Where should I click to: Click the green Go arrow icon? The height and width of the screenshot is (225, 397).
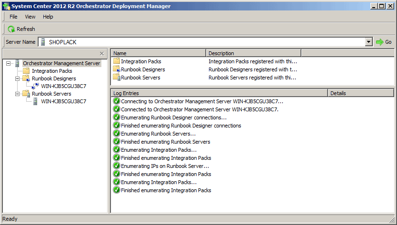pyautogui.click(x=380, y=42)
